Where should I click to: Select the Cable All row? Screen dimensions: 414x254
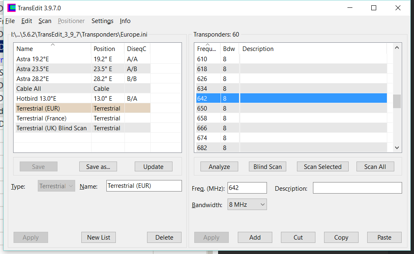[x=82, y=88]
